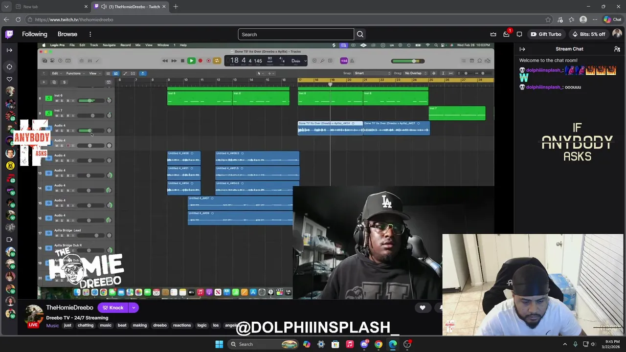The width and height of the screenshot is (626, 352).
Task: Open the dropdown arrow next to Knock
Action: (x=133, y=308)
